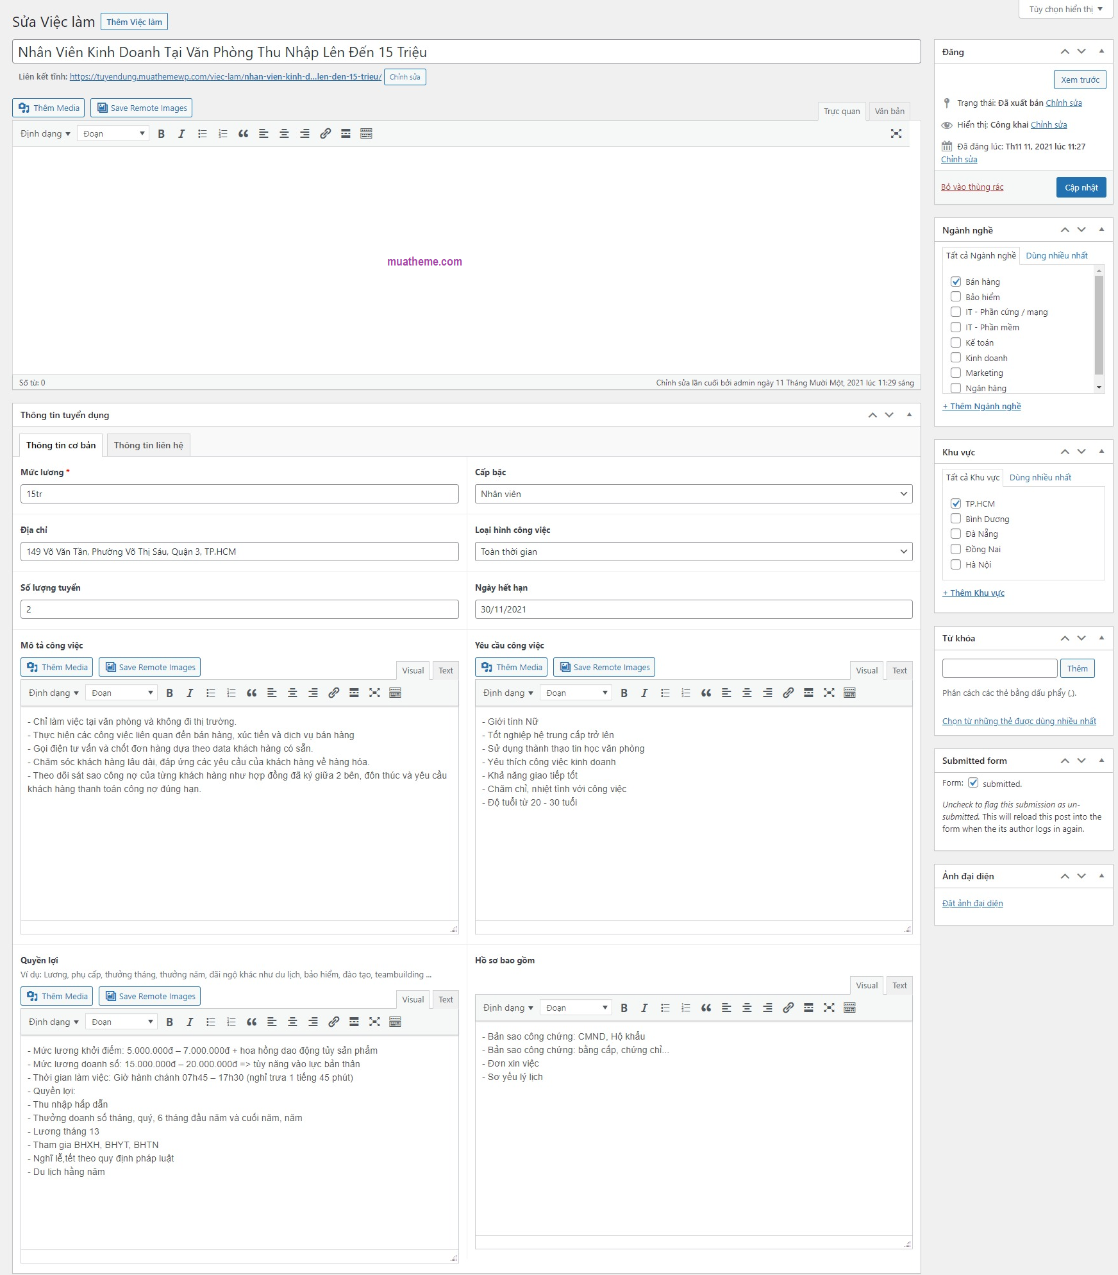Open distraction-free fullscreen mode in main editor
Screen dimensions: 1118x1275
point(896,133)
